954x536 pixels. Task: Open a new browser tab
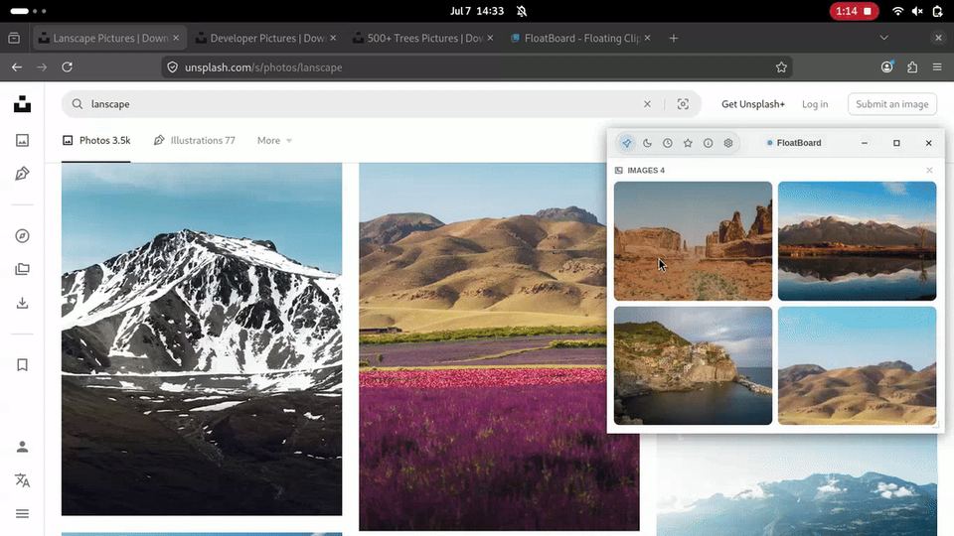click(x=673, y=38)
